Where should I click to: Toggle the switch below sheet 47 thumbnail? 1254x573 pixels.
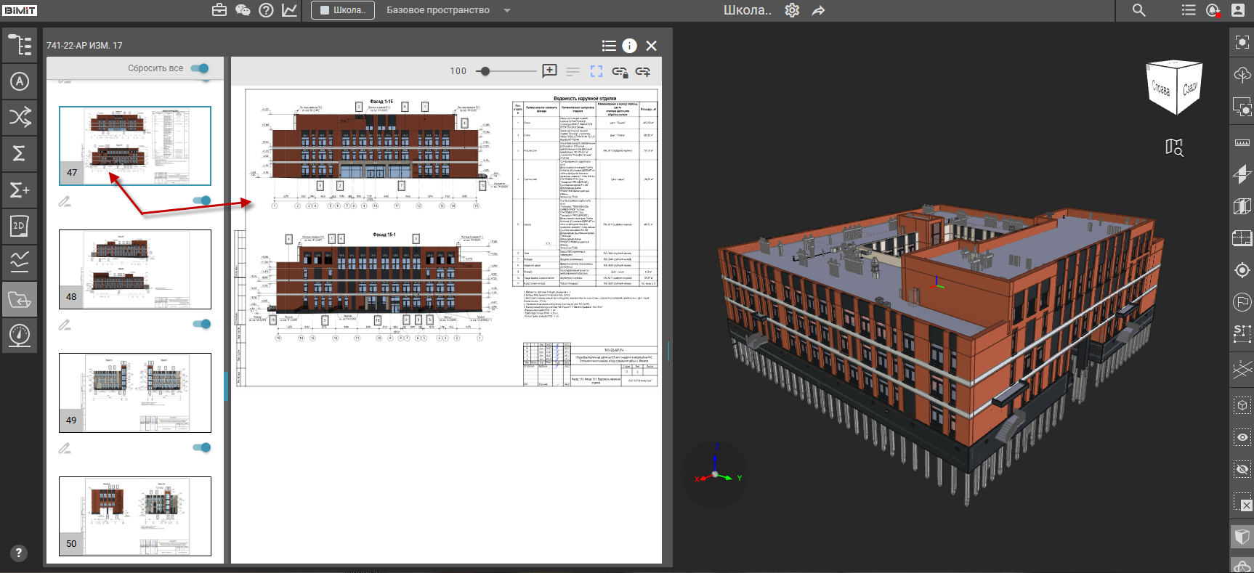pyautogui.click(x=202, y=200)
